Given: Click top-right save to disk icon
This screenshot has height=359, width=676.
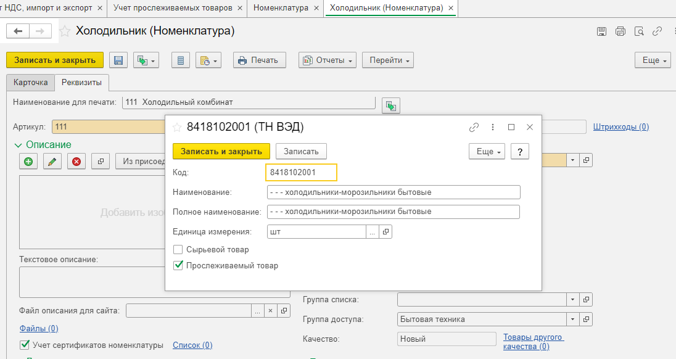Looking at the screenshot, I should (601, 31).
